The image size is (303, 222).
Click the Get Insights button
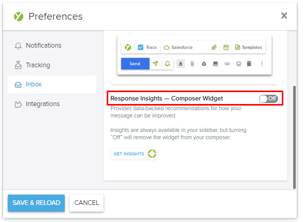(x=134, y=154)
